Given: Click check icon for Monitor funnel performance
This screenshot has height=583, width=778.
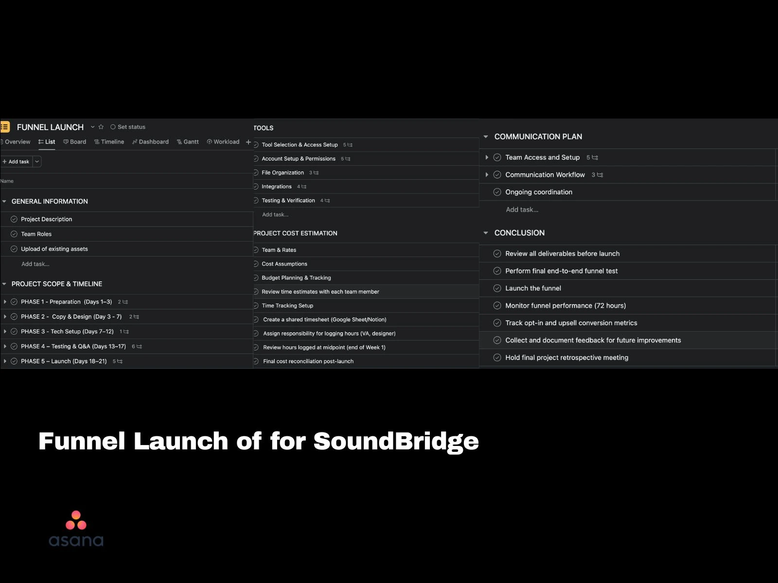Looking at the screenshot, I should click(x=497, y=306).
